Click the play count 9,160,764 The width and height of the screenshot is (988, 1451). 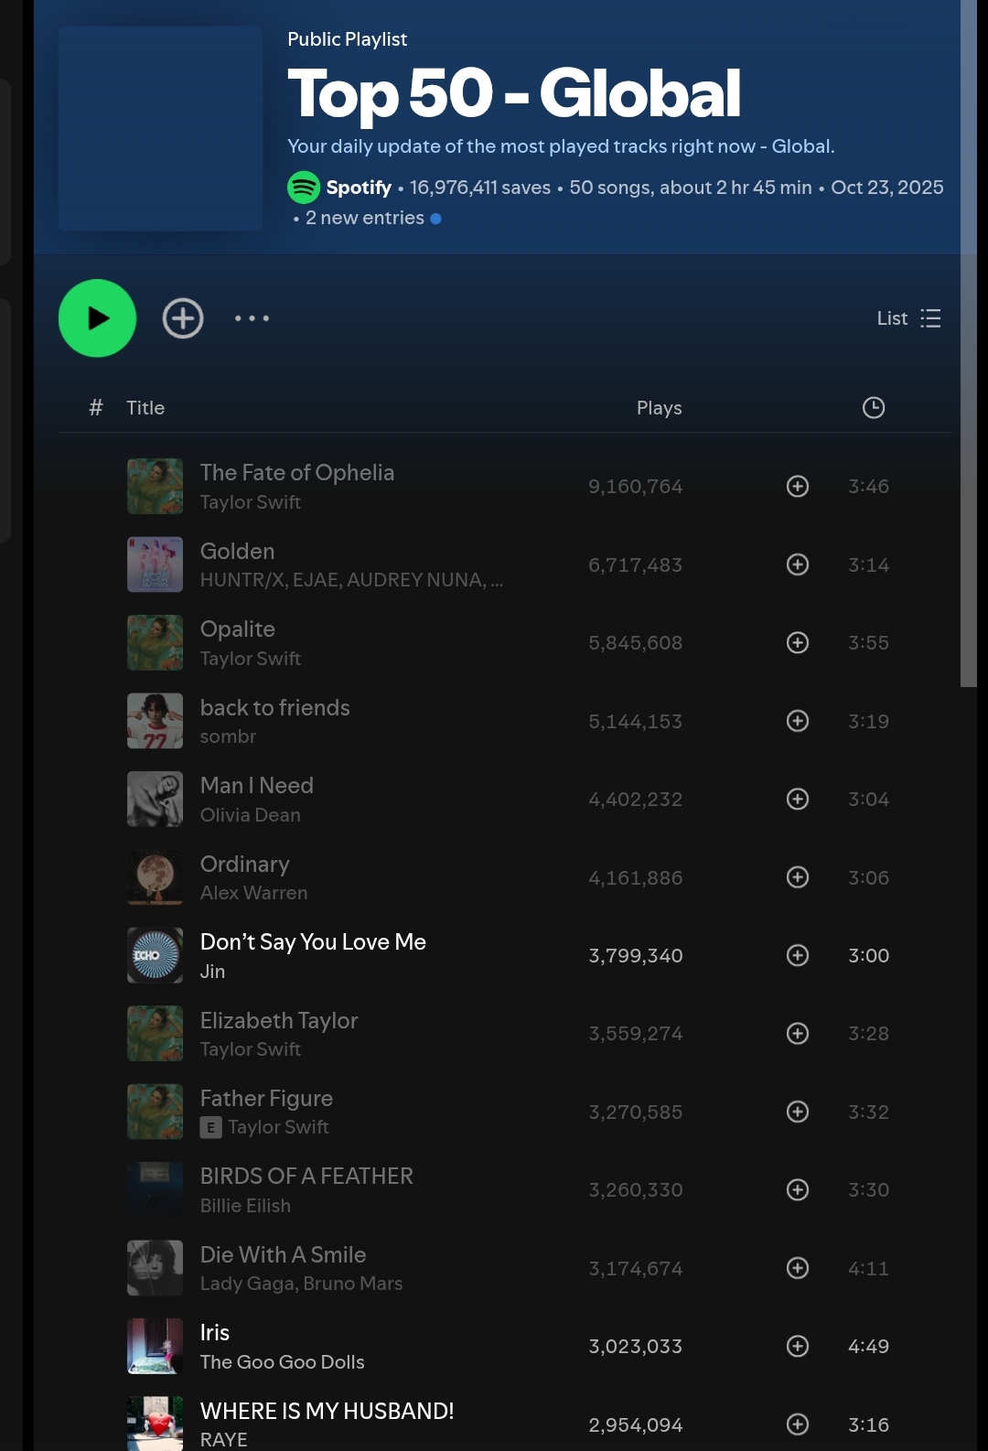pos(636,487)
